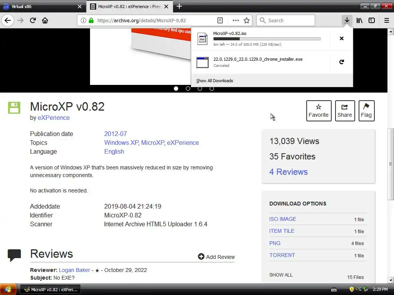The height and width of the screenshot is (295, 394).
Task: Open reviewer Logan Baker's profile
Action: pos(74,270)
